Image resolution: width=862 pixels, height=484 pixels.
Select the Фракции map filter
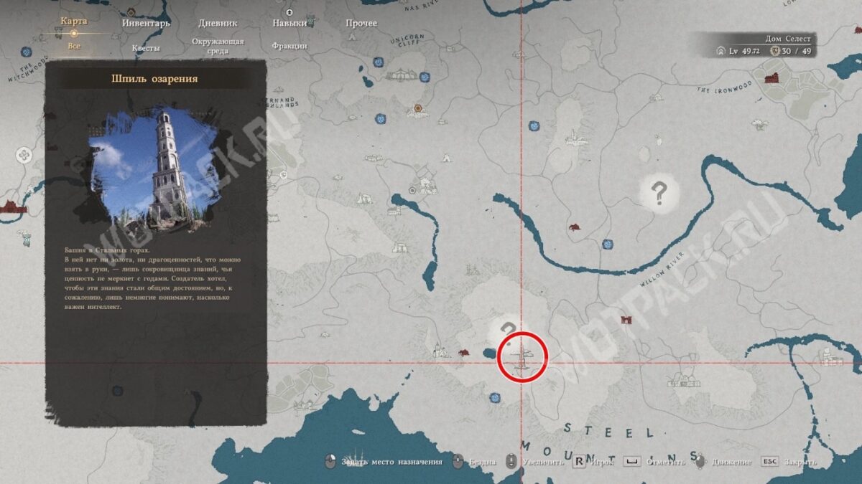pyautogui.click(x=289, y=46)
